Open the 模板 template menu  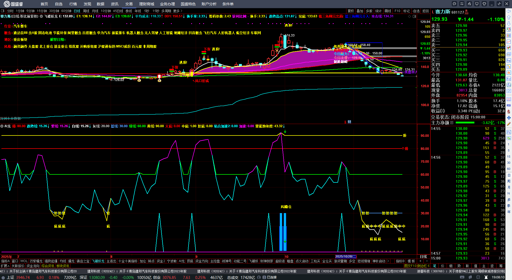411,261
